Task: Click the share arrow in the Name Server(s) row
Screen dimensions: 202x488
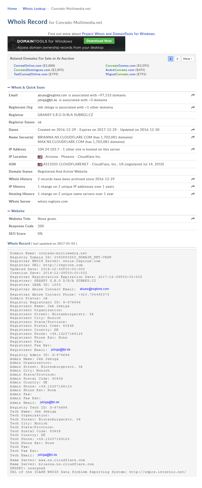Action: (x=193, y=137)
